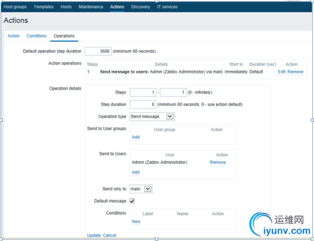Viewport: 314px width, 241px height.
Task: Open the Host groups menu item
Action: click(15, 7)
